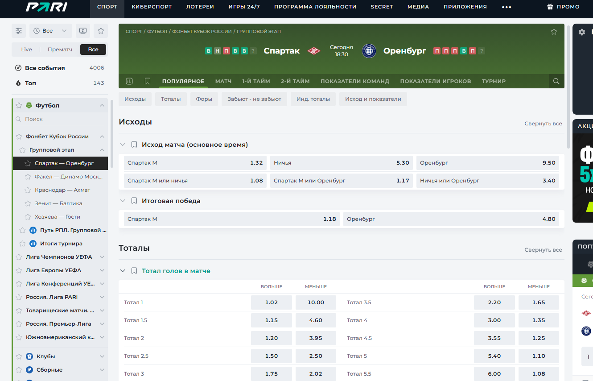This screenshot has width=593, height=381.
Task: Select Тотал 2.5 Больше odds 1.50
Action: [272, 356]
